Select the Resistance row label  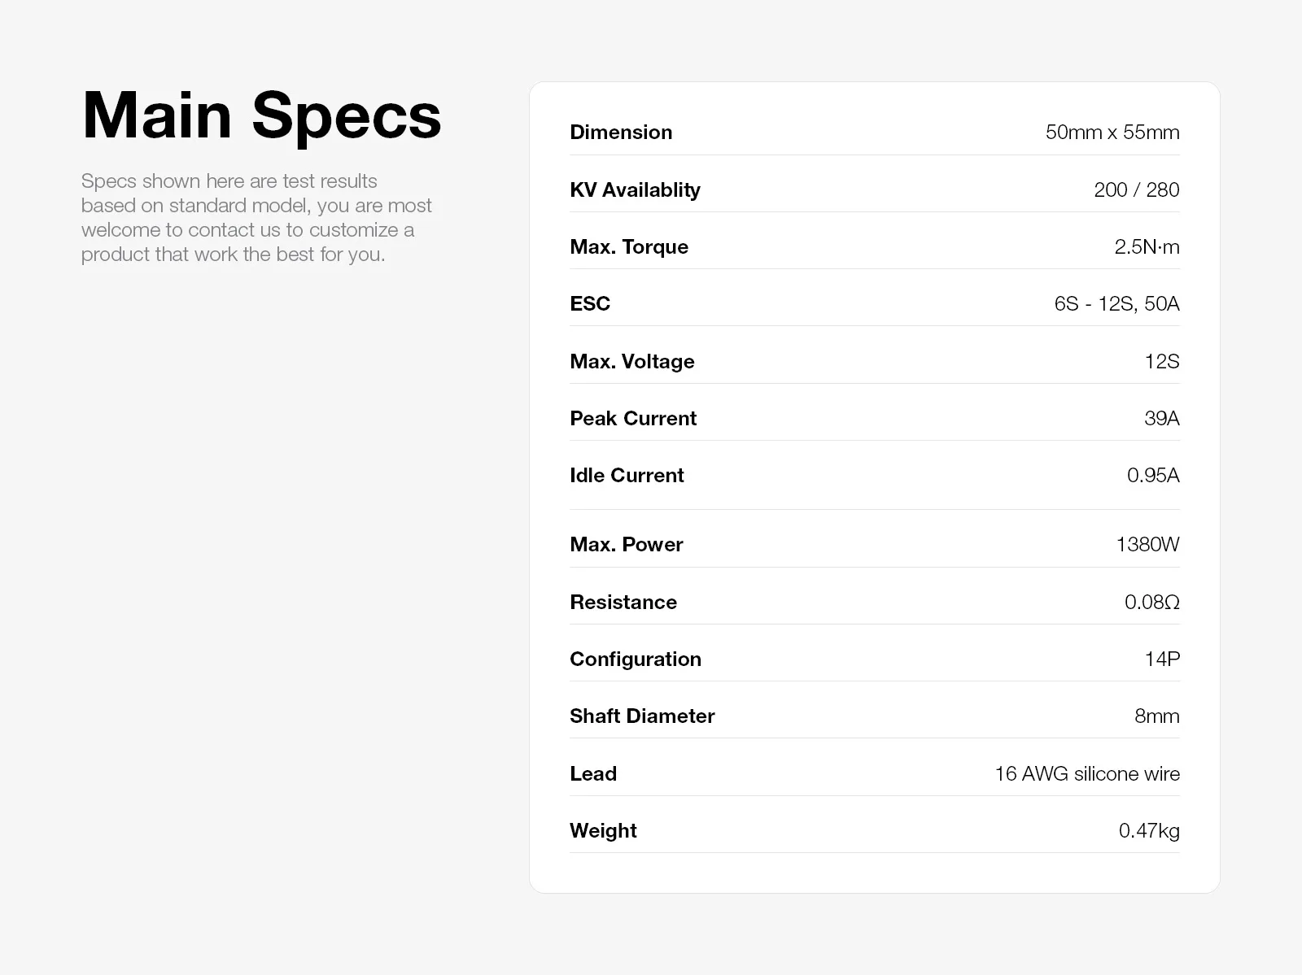click(x=623, y=602)
